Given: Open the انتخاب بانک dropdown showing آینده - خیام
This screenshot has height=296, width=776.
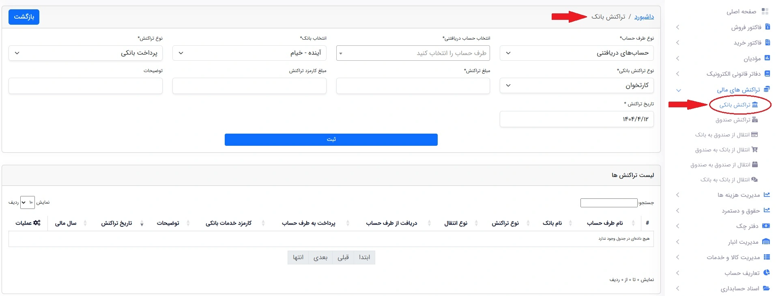Looking at the screenshot, I should [249, 53].
